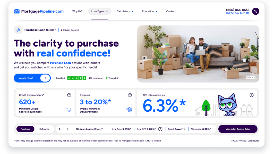This screenshot has height=154, width=273.
Task: Click help icon on APR rates card
Action: [252, 95]
